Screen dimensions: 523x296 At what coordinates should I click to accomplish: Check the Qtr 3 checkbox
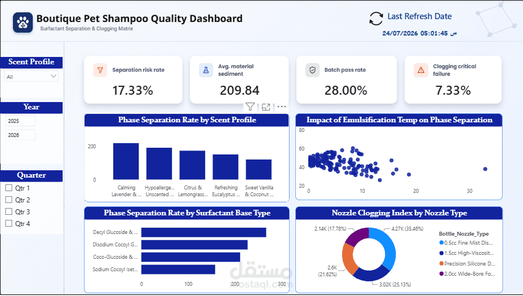coord(8,211)
